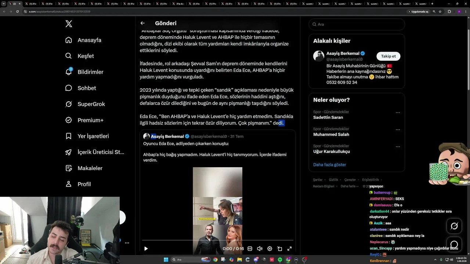Toggle video closed captions
Screen dimensions: 470x264
pos(250,249)
